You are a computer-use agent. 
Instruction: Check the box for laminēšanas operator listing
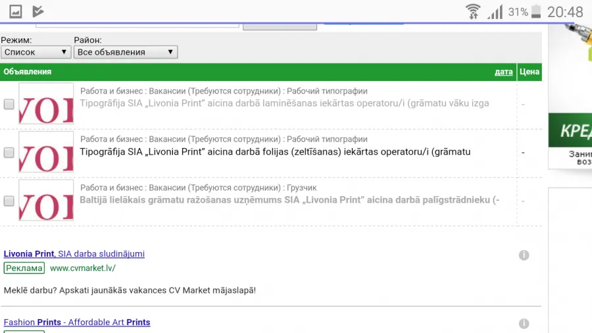[x=9, y=104]
